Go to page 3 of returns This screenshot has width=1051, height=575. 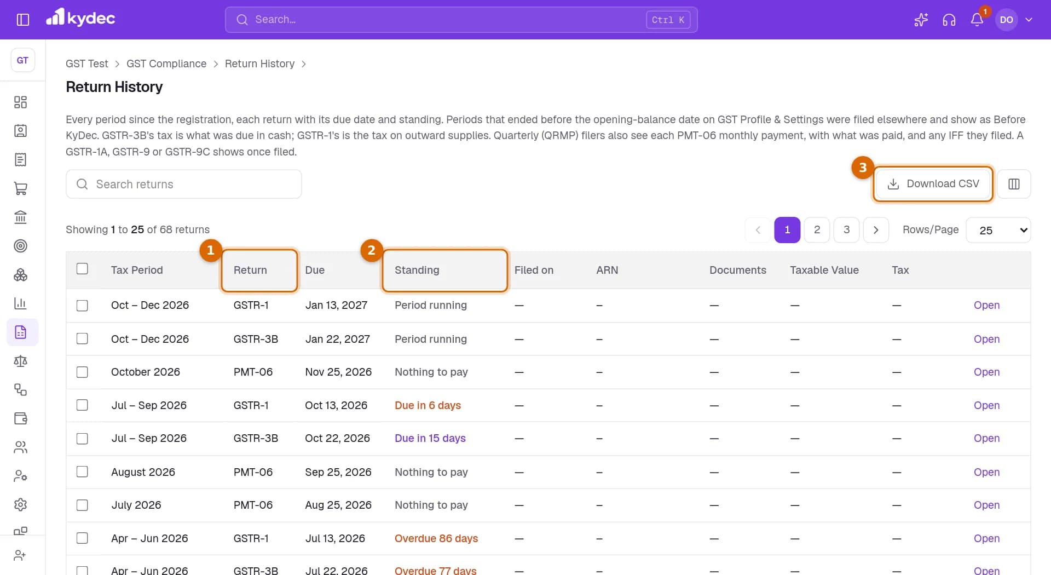pyautogui.click(x=846, y=230)
